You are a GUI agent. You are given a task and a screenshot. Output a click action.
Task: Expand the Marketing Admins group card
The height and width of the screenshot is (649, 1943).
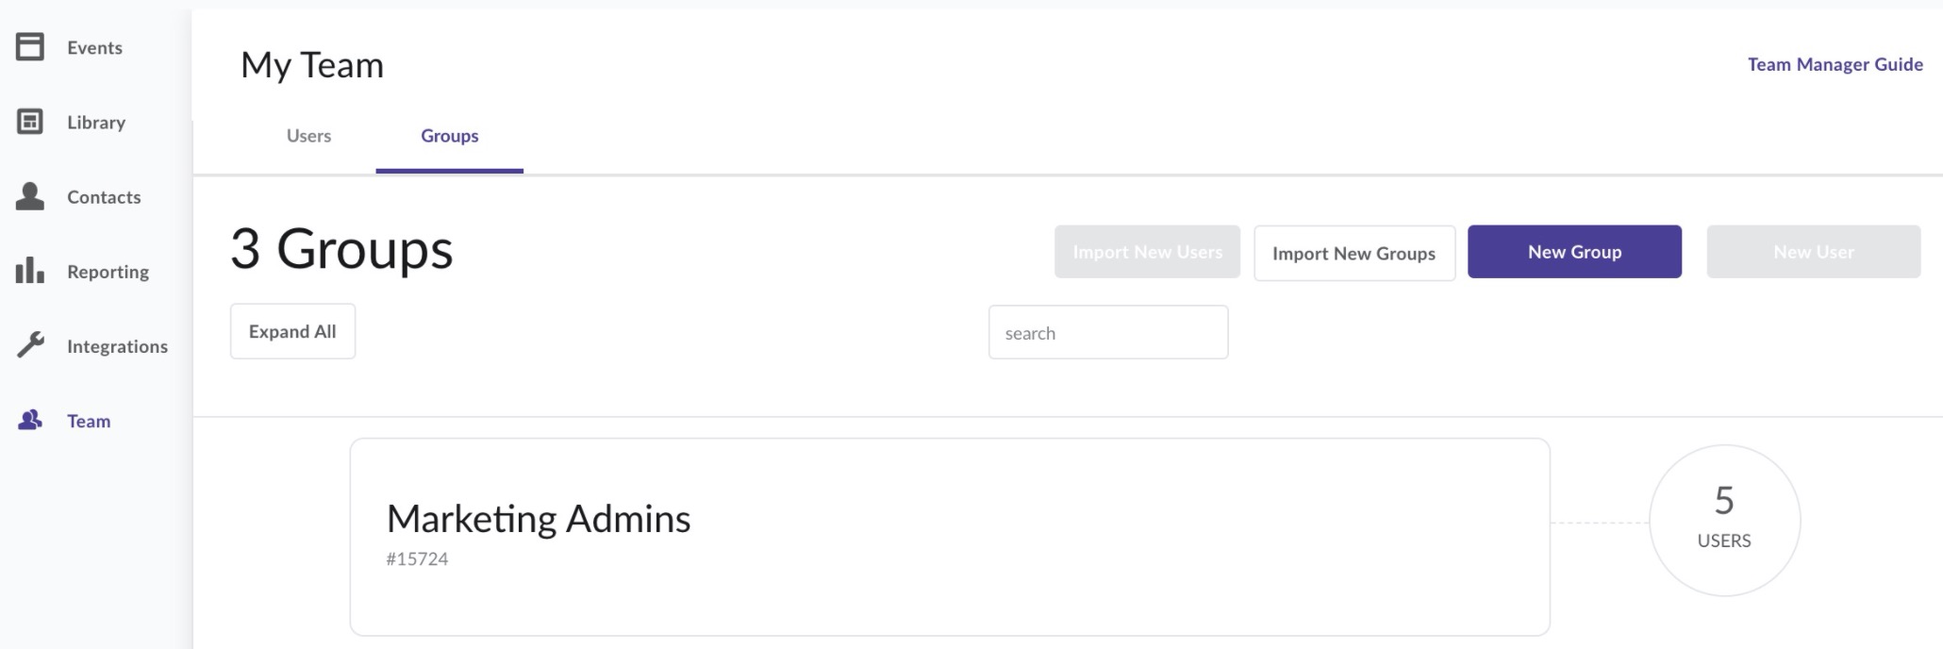point(950,537)
